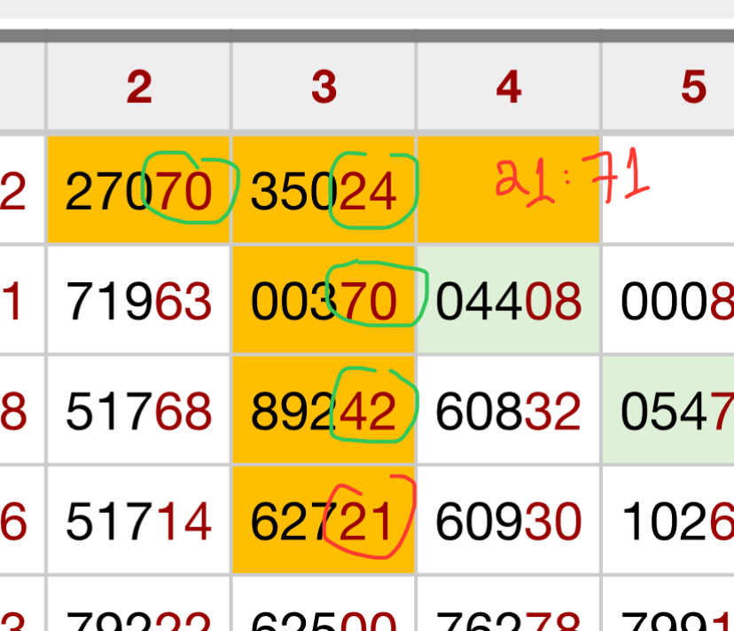This screenshot has width=734, height=631.
Task: Click the red-circled cell 62721
Action: 324,521
